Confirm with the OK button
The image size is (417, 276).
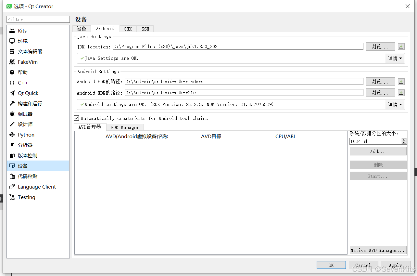pyautogui.click(x=331, y=265)
